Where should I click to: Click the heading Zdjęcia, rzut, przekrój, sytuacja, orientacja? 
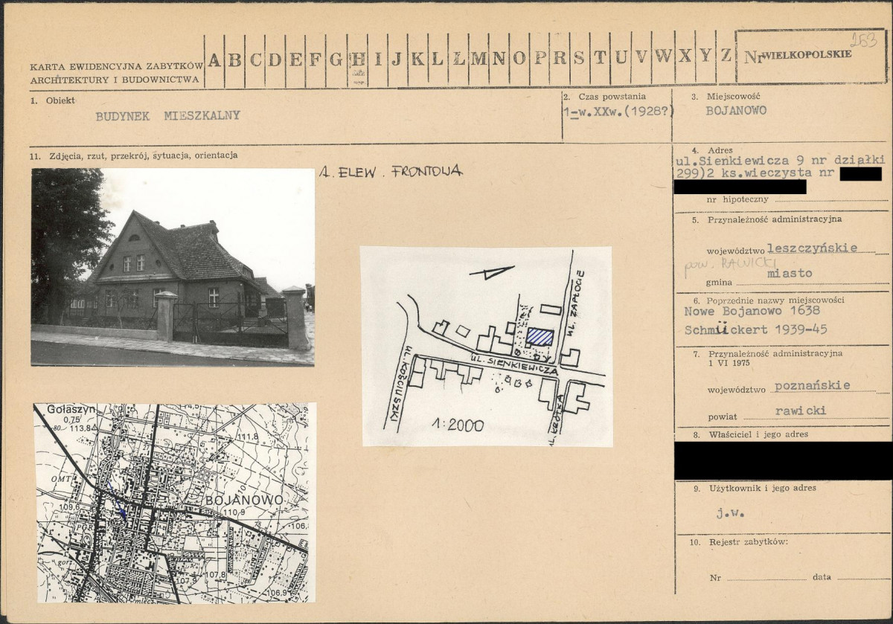(x=144, y=155)
